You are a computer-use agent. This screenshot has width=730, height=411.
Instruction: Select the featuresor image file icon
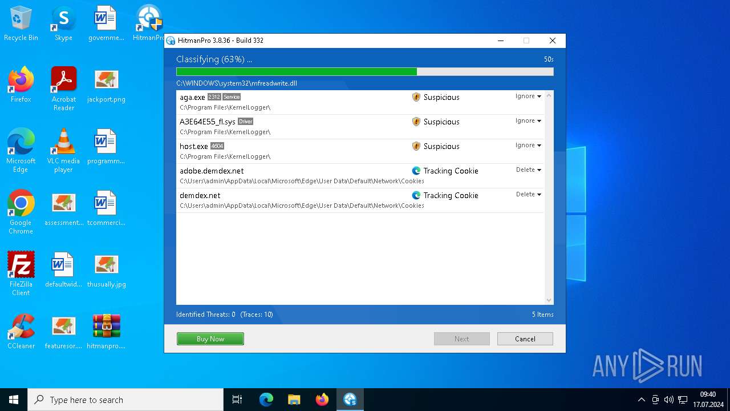click(x=63, y=332)
